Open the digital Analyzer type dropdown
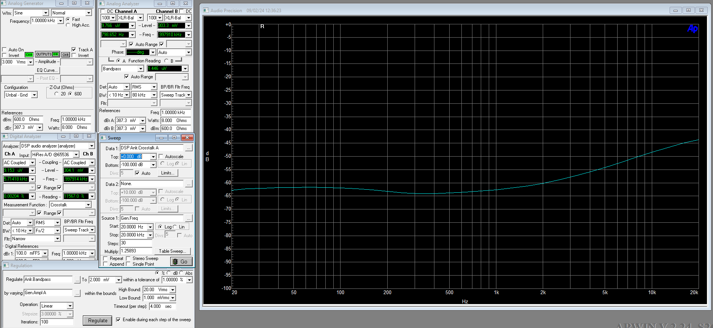This screenshot has width=713, height=328. (92, 146)
